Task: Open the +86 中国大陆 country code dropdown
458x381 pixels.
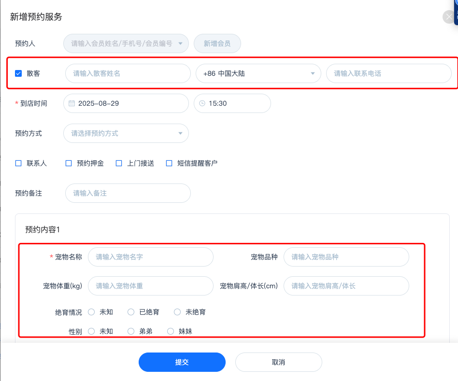Action: click(258, 73)
